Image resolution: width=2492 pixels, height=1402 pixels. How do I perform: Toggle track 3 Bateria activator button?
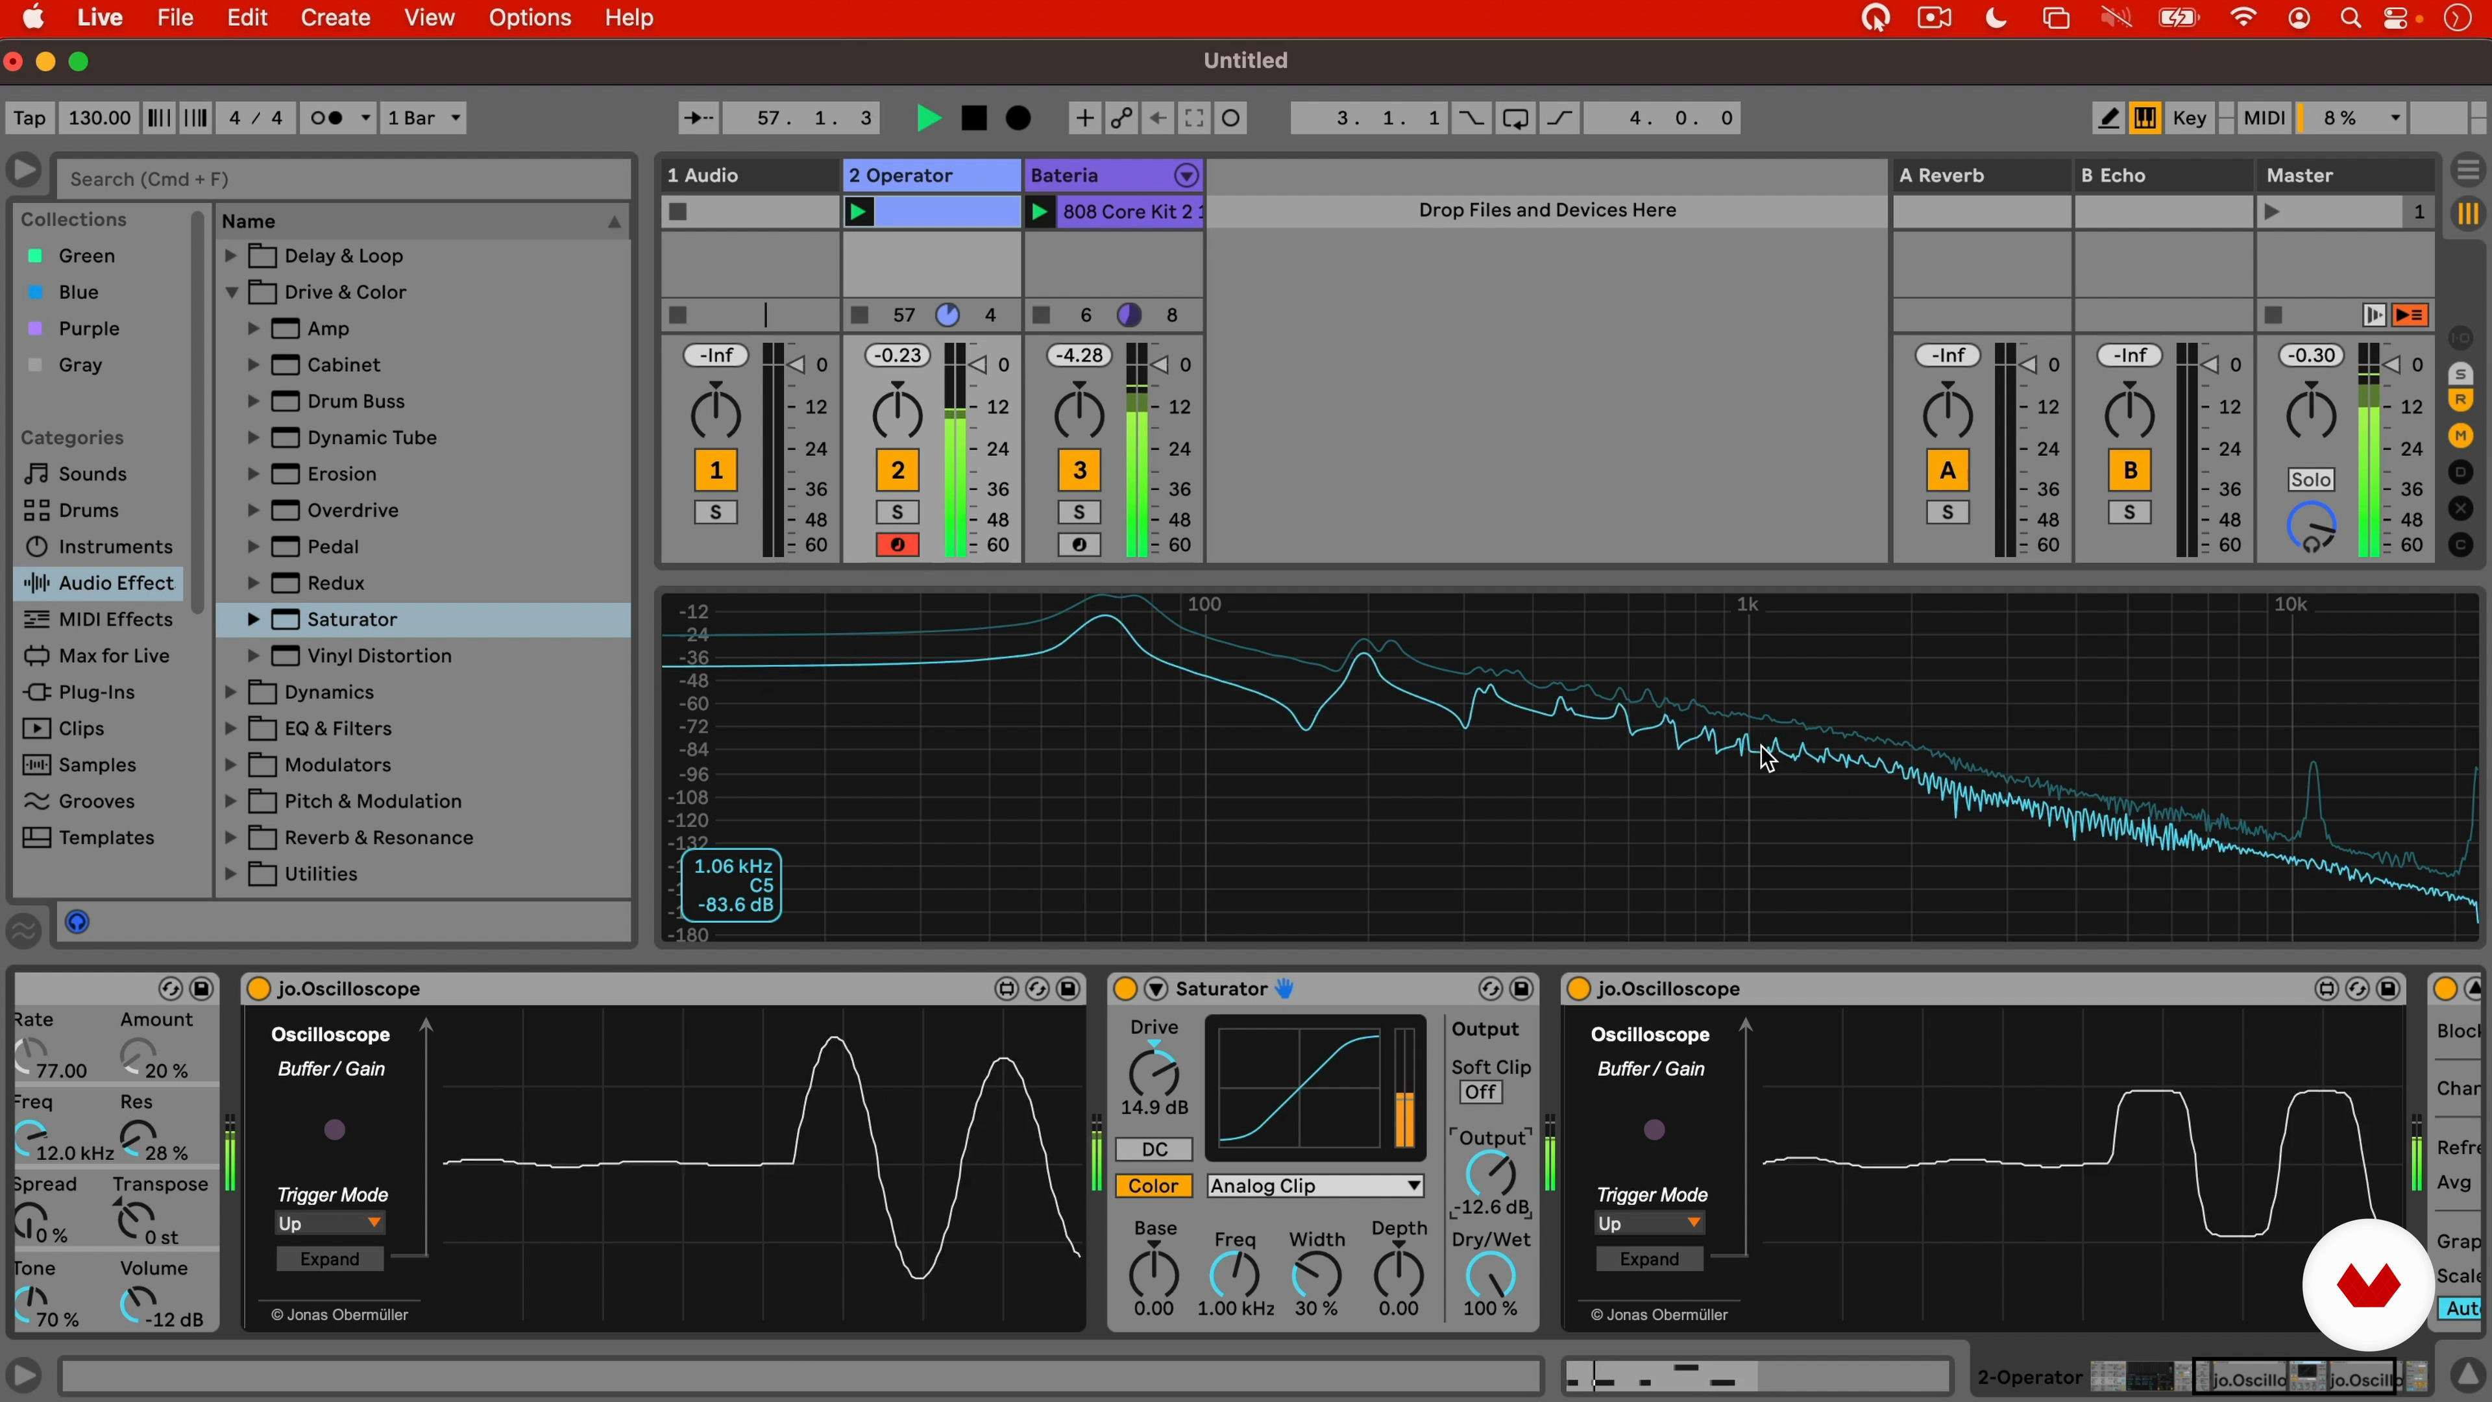pos(1080,470)
